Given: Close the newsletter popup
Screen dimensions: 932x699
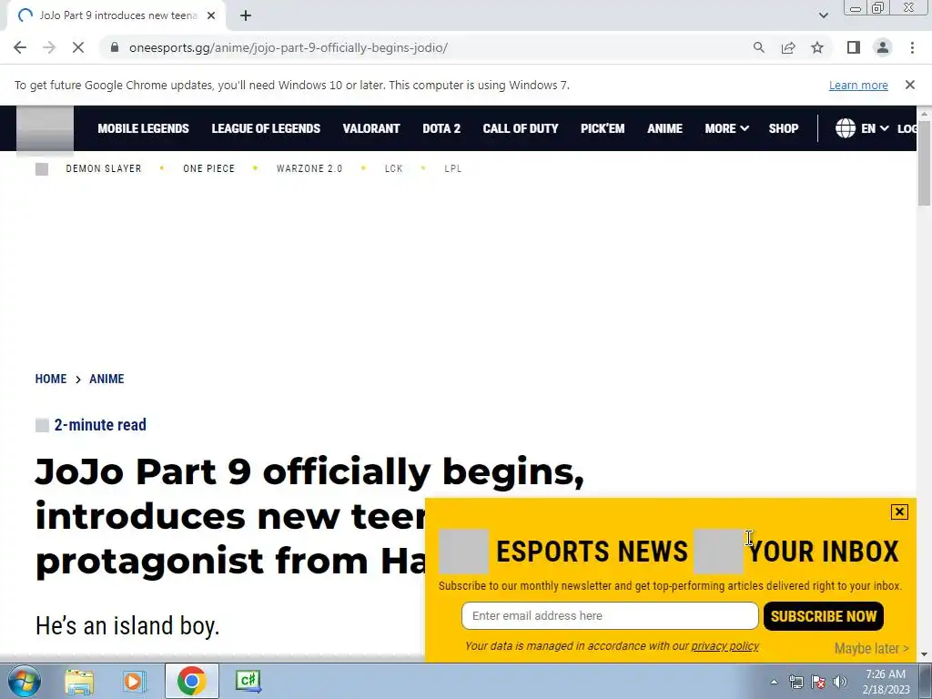Looking at the screenshot, I should [899, 512].
